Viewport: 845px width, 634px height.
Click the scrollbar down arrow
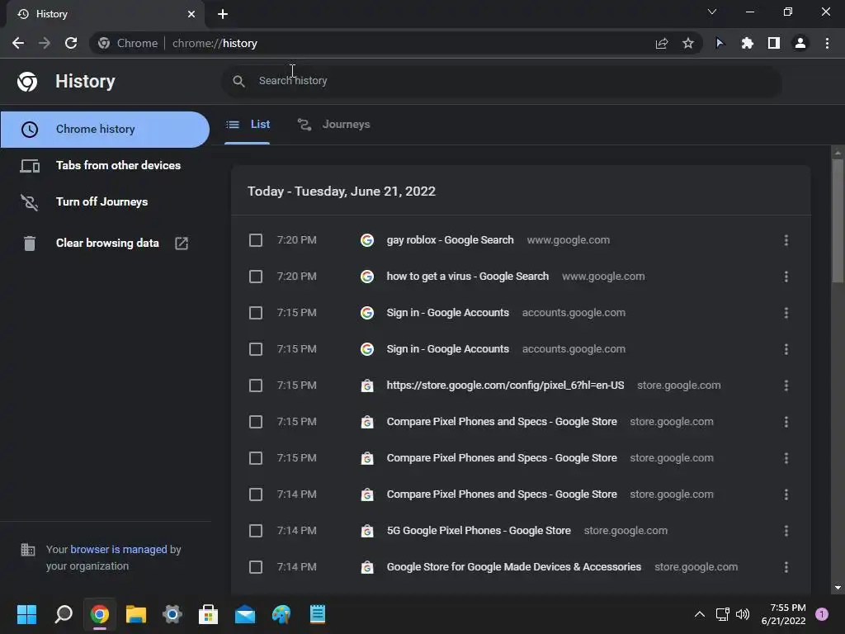(x=838, y=588)
